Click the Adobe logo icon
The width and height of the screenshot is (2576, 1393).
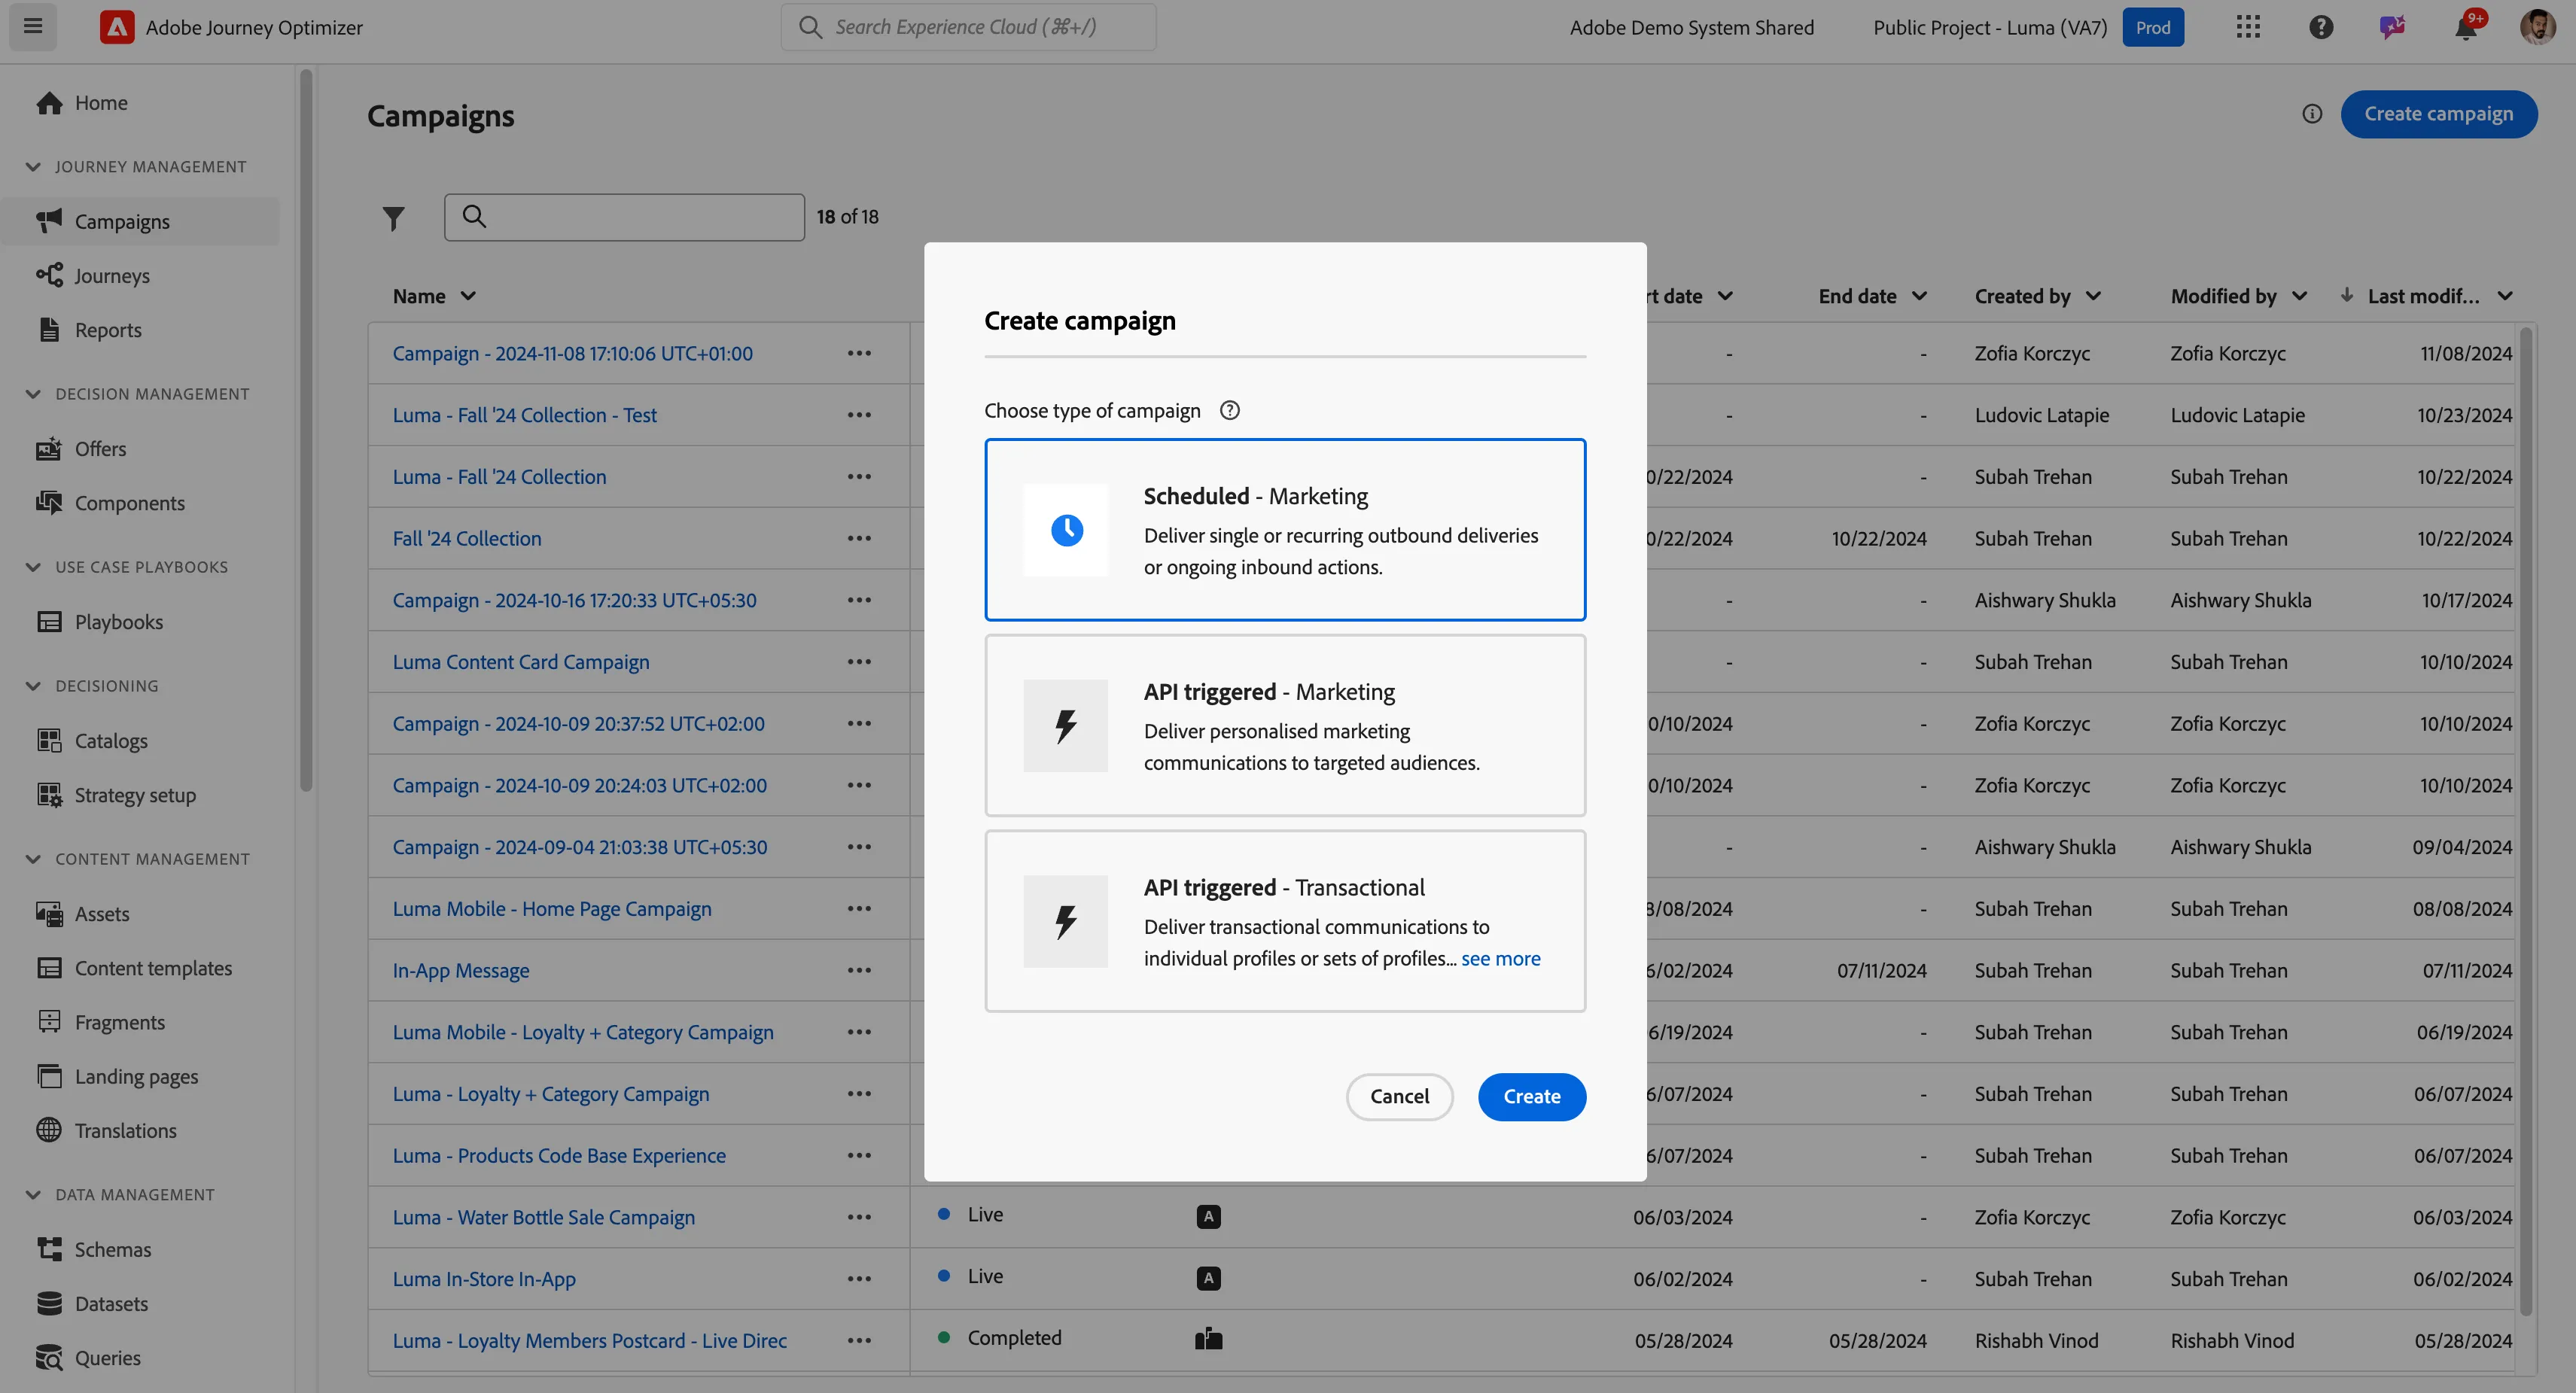[117, 27]
